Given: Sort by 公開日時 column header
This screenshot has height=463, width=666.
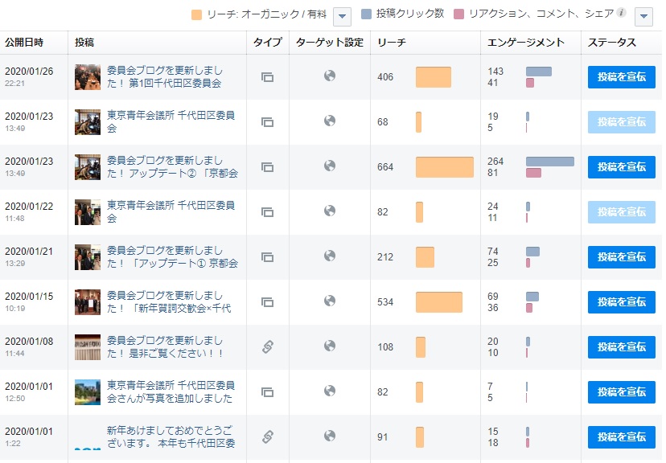Looking at the screenshot, I should [x=24, y=43].
